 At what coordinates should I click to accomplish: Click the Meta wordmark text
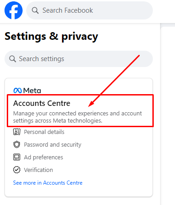point(32,91)
